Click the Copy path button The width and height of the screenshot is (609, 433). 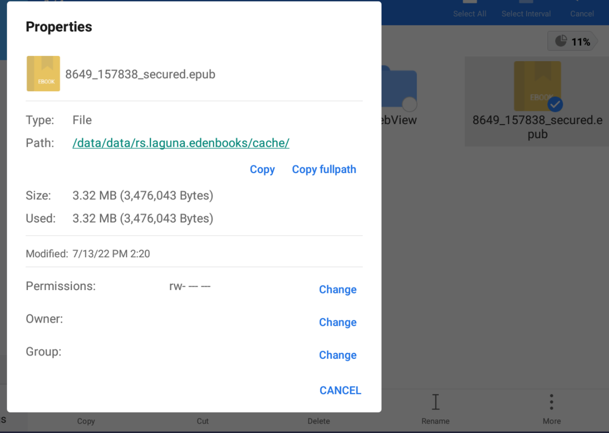click(262, 169)
